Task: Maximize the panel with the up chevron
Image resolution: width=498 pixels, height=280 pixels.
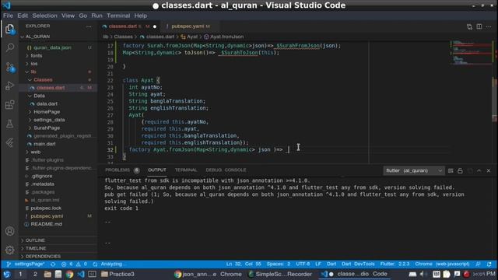Action: [479, 171]
